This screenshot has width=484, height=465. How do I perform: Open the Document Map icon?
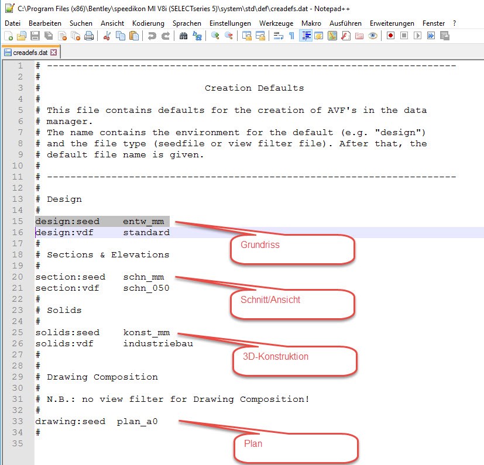[332, 36]
